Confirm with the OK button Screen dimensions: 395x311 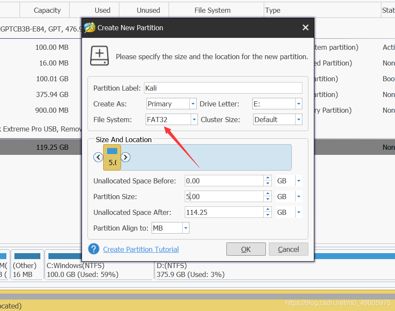click(x=246, y=249)
